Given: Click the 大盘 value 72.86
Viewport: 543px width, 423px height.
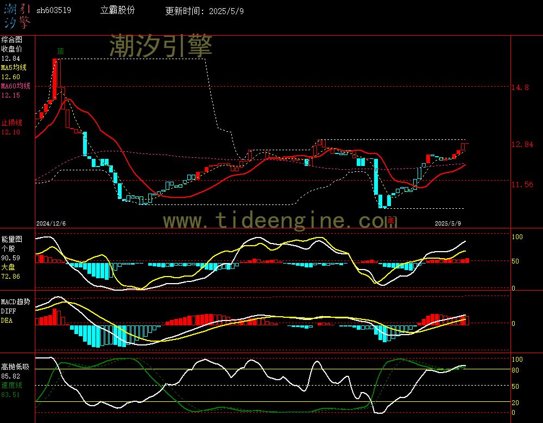Looking at the screenshot, I should (11, 277).
